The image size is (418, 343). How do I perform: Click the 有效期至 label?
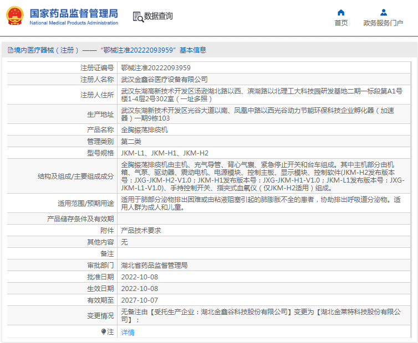(100, 300)
